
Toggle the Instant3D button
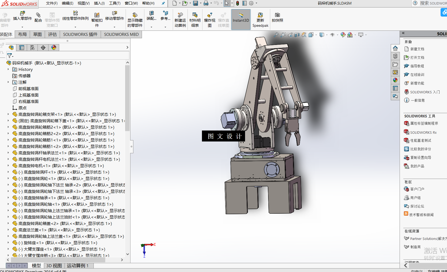pos(241,19)
